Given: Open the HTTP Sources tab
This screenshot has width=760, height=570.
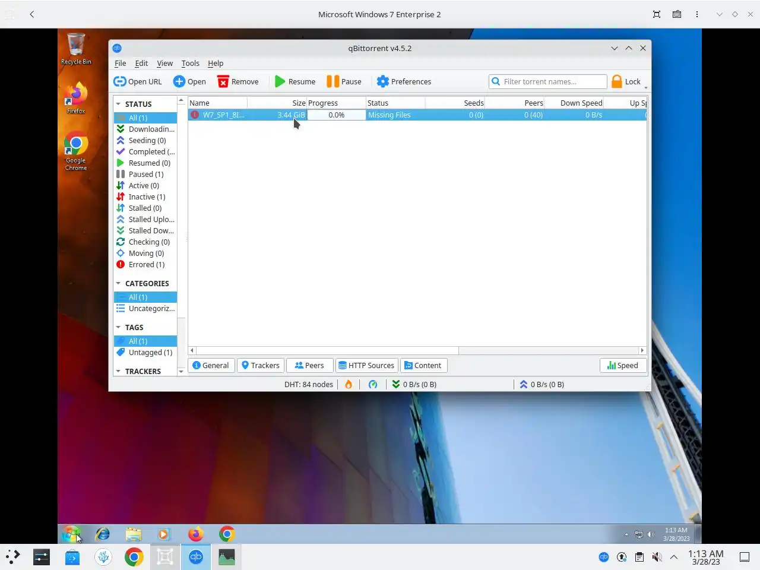Looking at the screenshot, I should (366, 365).
